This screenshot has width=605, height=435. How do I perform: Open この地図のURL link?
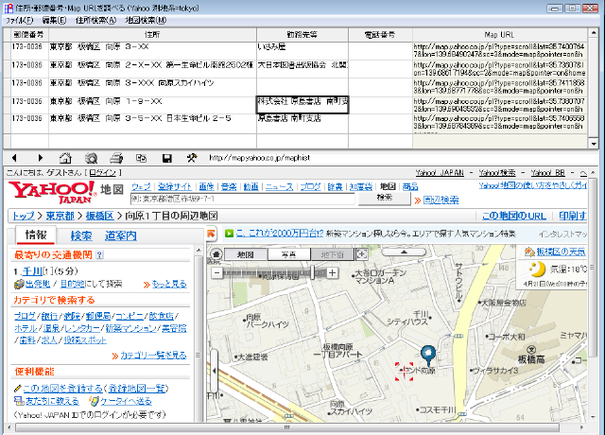(513, 216)
